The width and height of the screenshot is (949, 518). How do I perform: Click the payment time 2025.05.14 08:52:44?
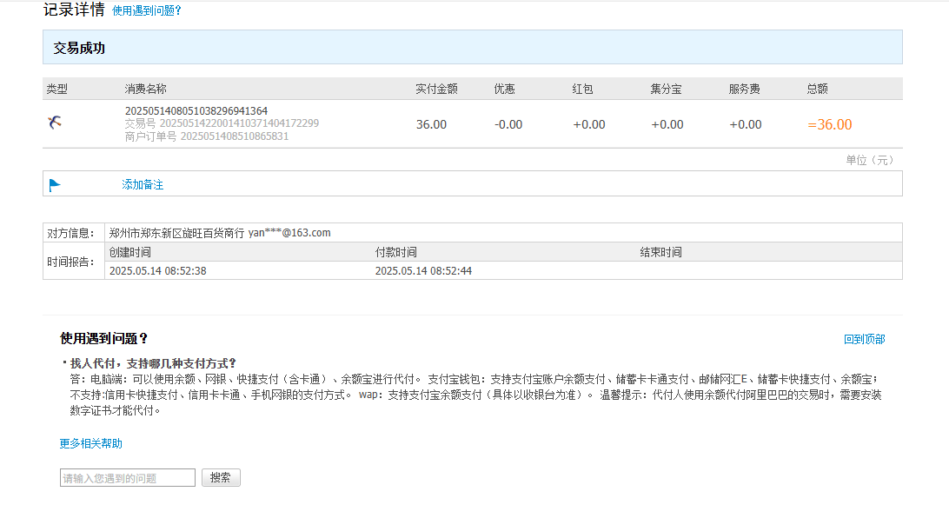424,271
